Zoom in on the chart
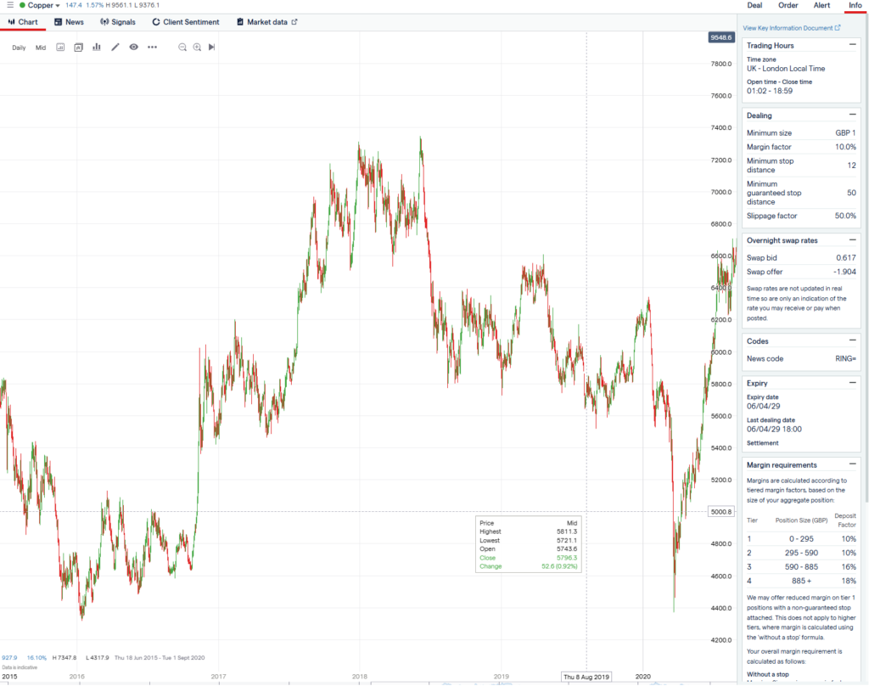The image size is (869, 686). coord(197,48)
